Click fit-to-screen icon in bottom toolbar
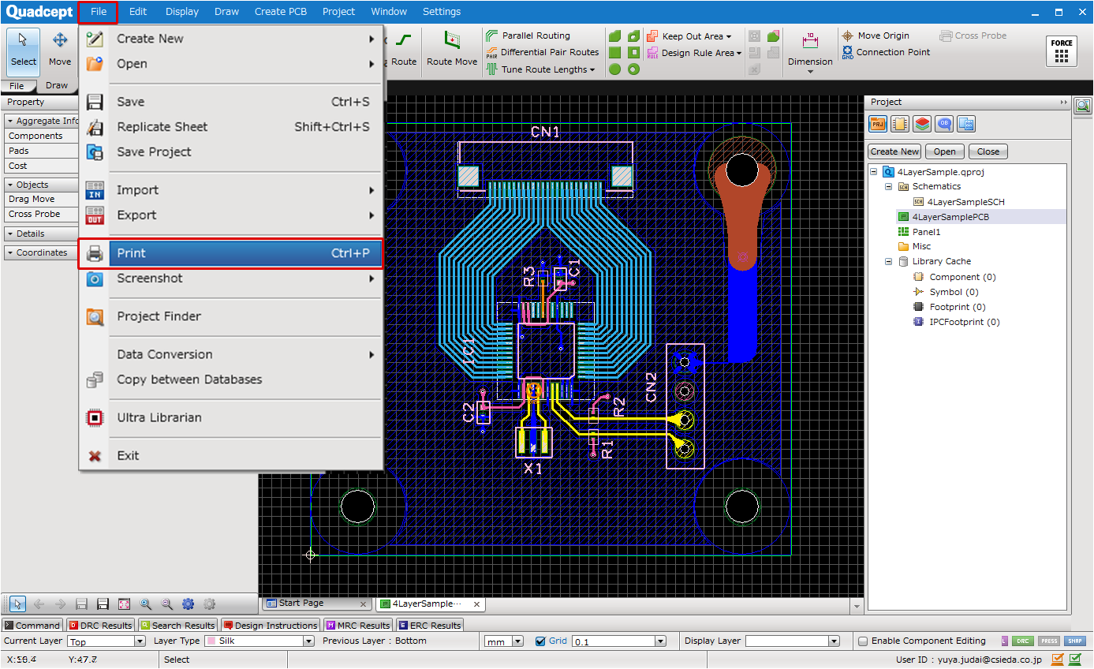Screen dimensions: 1094x669 124,604
